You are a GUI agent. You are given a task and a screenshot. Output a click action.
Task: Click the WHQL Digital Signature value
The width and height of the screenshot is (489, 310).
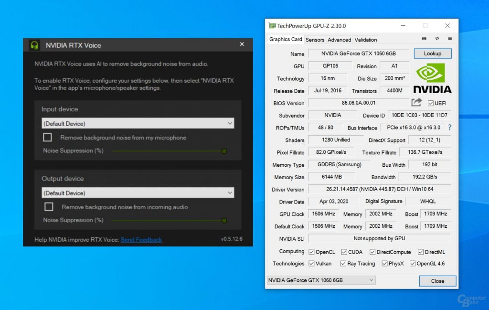428,201
